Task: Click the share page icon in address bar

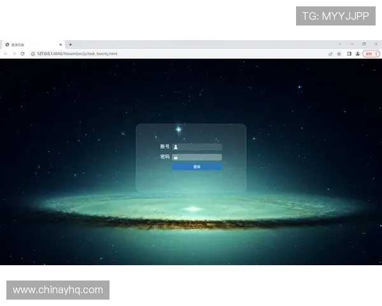Action: [330, 54]
